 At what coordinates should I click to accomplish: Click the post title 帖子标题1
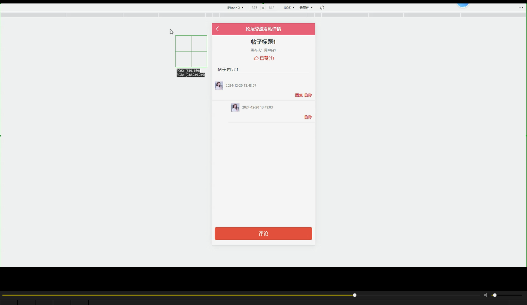tap(263, 42)
